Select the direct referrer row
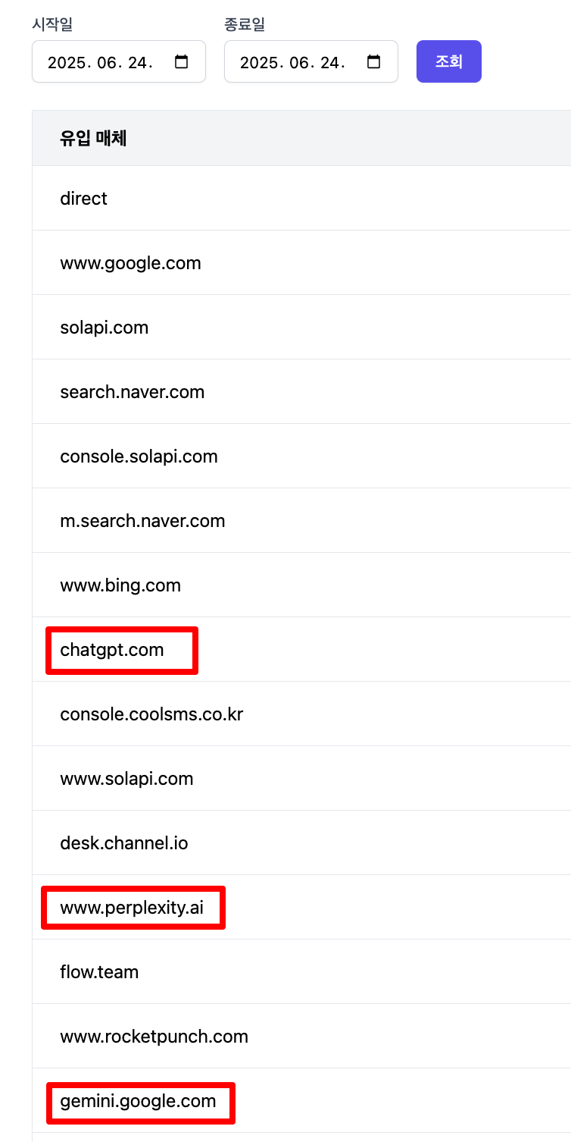Image resolution: width=571 pixels, height=1142 pixels. [x=301, y=199]
